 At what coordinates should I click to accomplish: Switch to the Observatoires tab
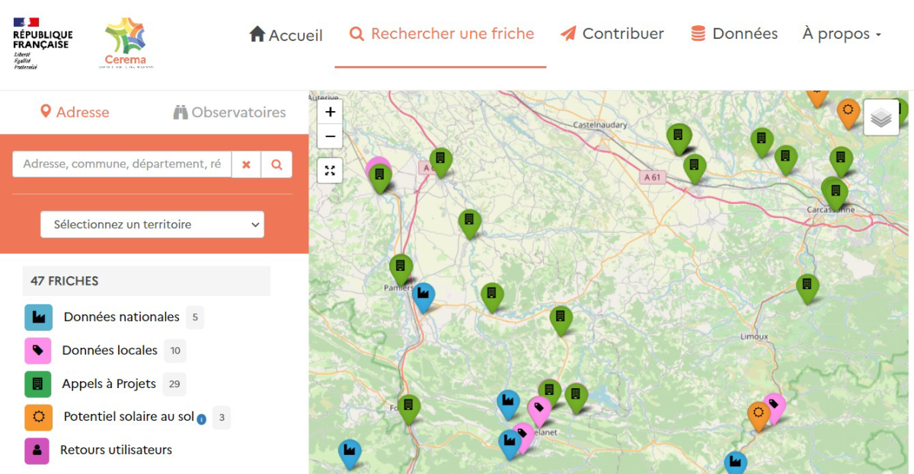click(x=229, y=113)
